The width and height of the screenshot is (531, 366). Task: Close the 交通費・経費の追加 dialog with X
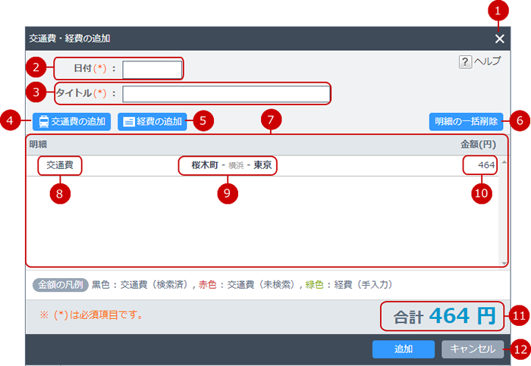pyautogui.click(x=499, y=39)
